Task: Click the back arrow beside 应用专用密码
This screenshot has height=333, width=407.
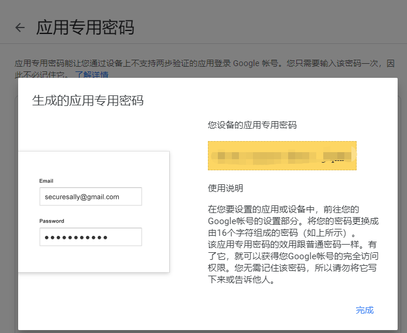Action: (20, 28)
